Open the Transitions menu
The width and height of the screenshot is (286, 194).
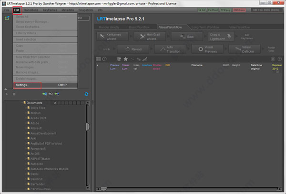[x=31, y=10]
